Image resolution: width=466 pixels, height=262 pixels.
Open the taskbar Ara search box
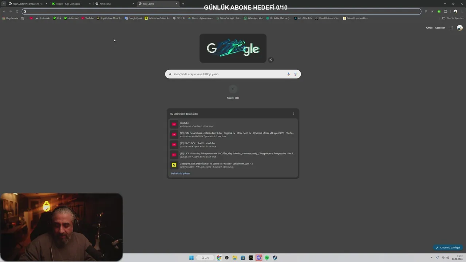(205, 258)
